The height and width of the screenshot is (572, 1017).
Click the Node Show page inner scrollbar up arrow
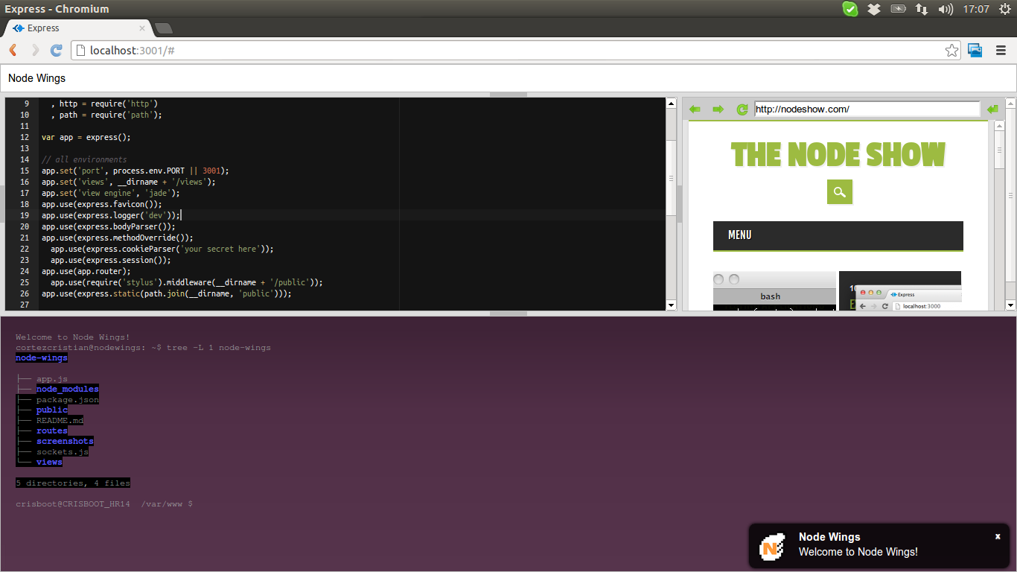pyautogui.click(x=1000, y=126)
